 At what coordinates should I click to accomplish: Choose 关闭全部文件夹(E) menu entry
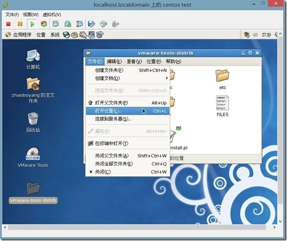pyautogui.click(x=128, y=164)
